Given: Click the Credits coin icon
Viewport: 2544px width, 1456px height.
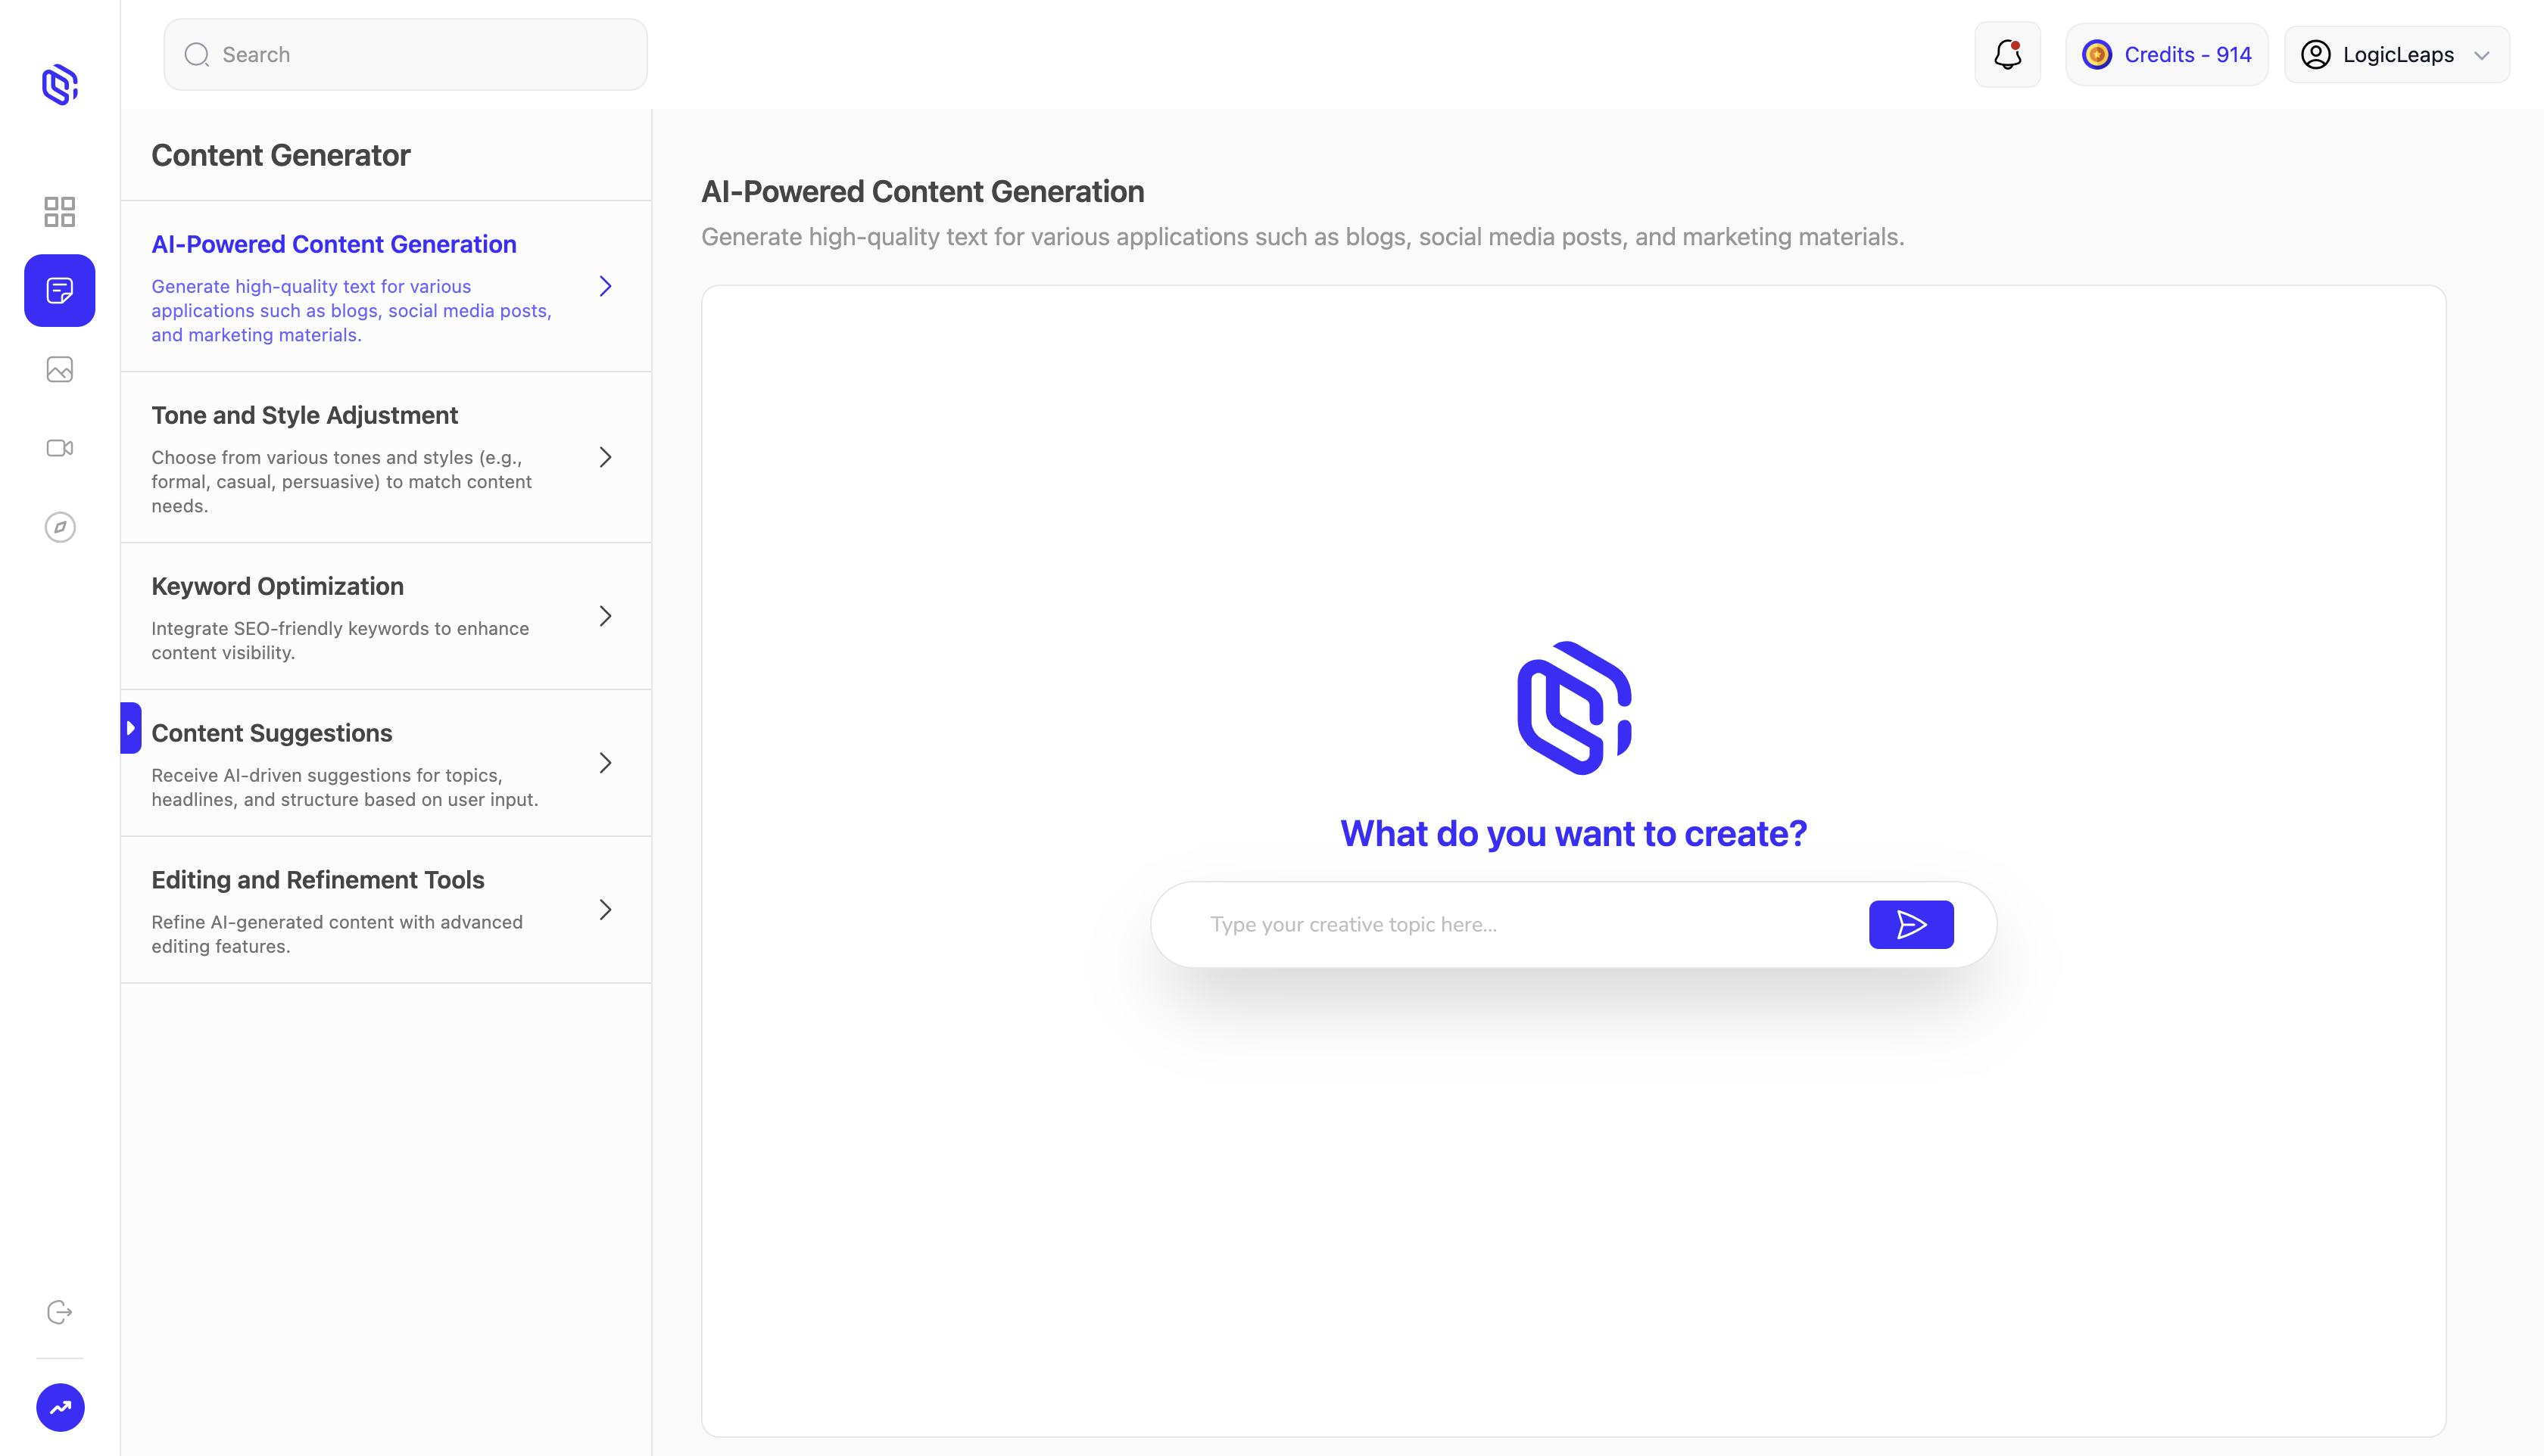Looking at the screenshot, I should point(2097,54).
